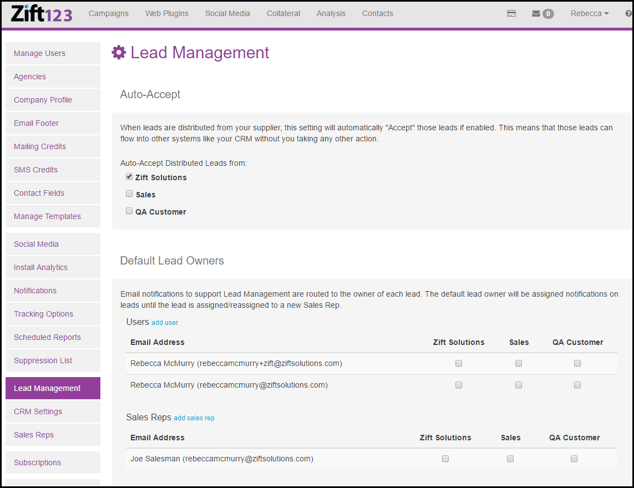
Task: Select Manage Users in the sidebar
Action: tap(39, 53)
